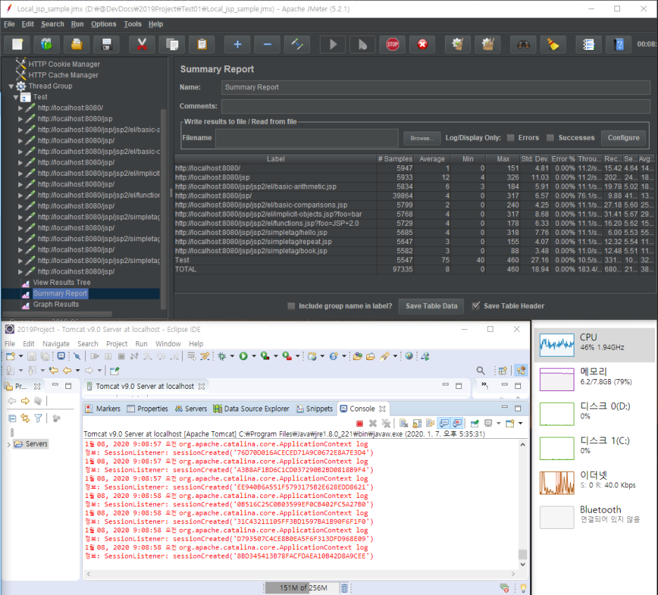Open the JMeter File menu
This screenshot has width=658, height=595.
click(9, 24)
